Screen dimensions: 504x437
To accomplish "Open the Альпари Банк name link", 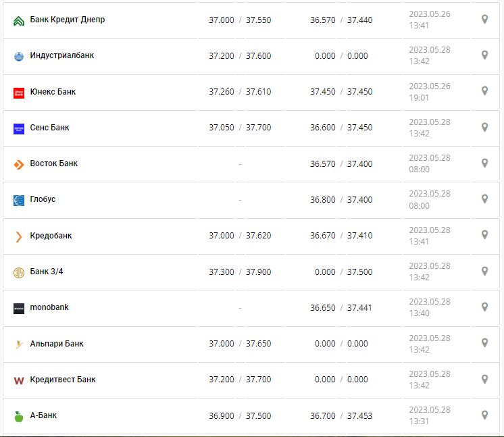I will pyautogui.click(x=57, y=344).
